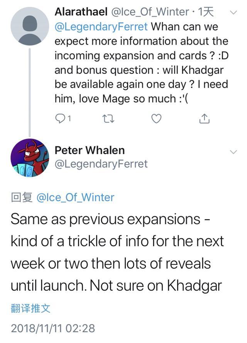Expand options chevron on Alarathael's tweet

click(233, 13)
